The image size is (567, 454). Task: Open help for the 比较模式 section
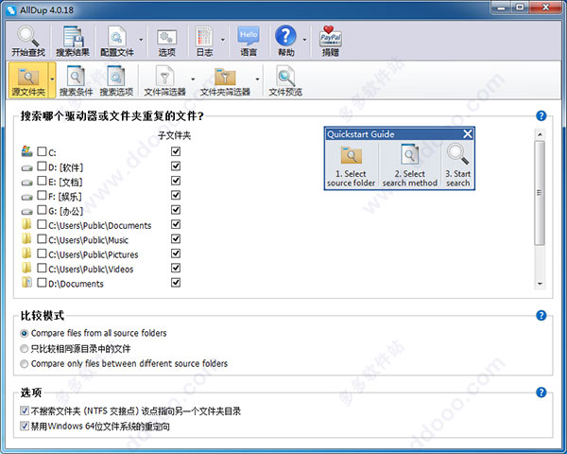point(541,315)
